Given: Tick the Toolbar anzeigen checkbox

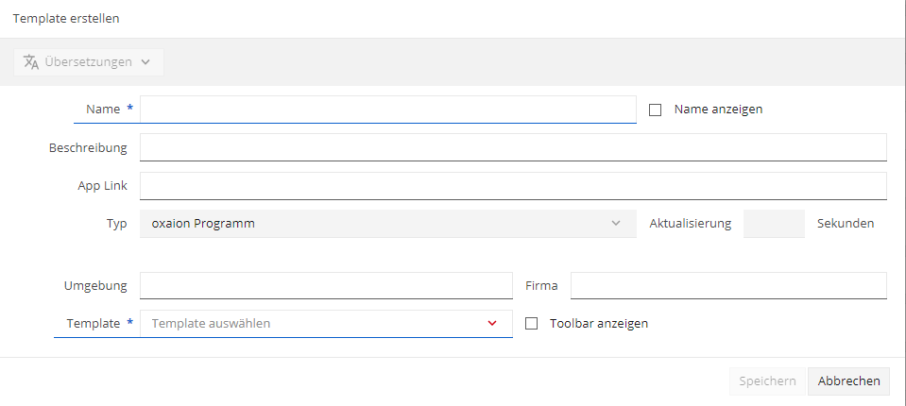Looking at the screenshot, I should [x=531, y=324].
